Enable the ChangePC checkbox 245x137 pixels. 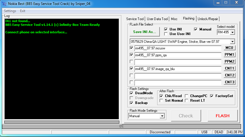coord(186,96)
